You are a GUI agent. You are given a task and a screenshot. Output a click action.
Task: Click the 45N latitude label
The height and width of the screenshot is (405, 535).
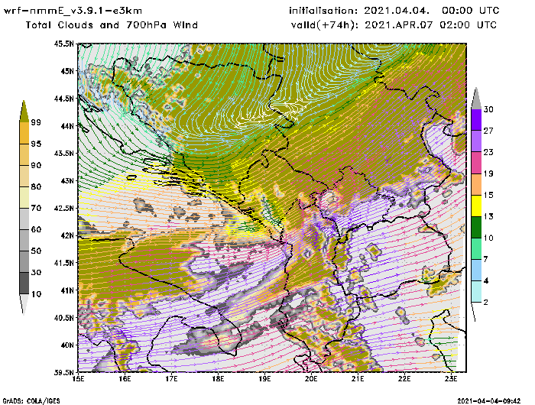67,71
